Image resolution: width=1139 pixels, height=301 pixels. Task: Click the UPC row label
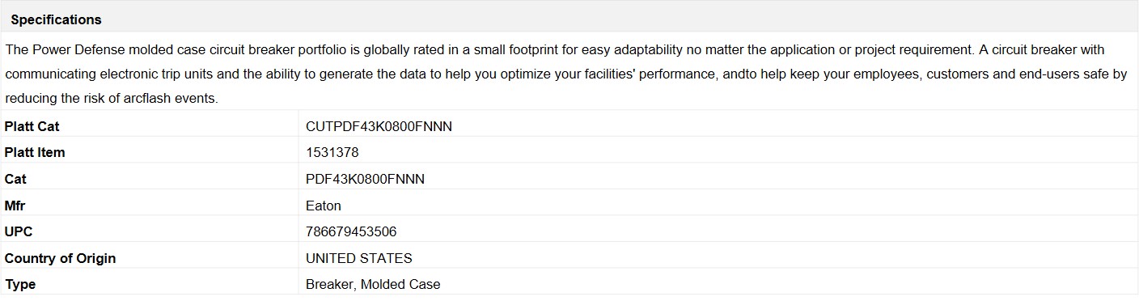tap(19, 231)
